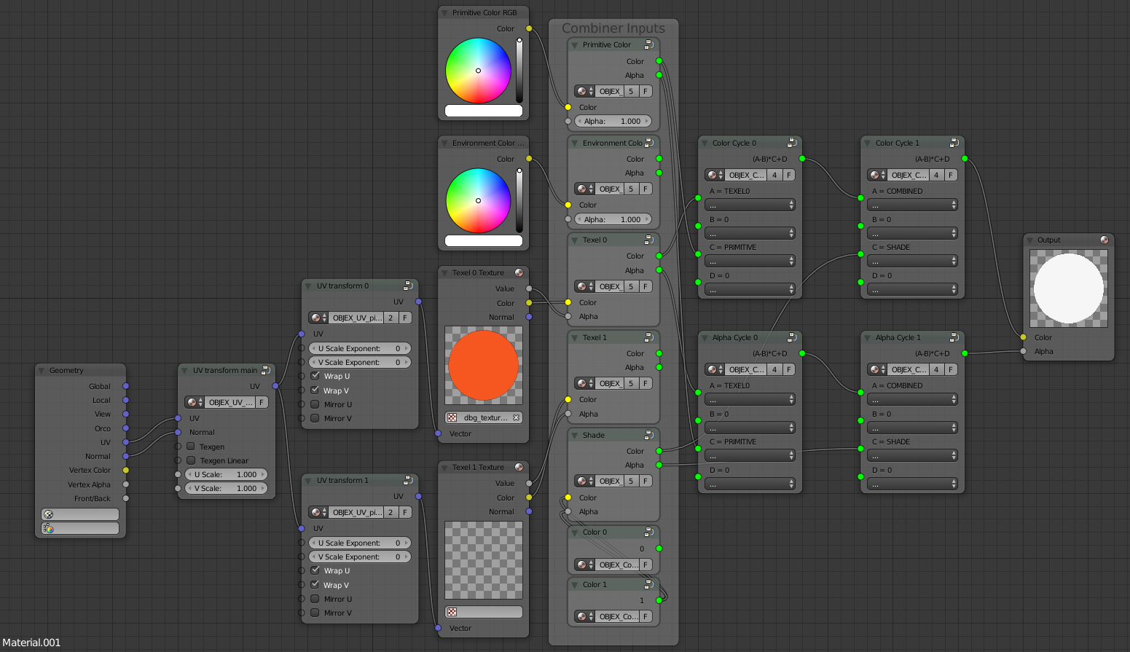Enable the Texgen checkbox on UV transform main
Screen dimensions: 1130x652
pos(190,447)
